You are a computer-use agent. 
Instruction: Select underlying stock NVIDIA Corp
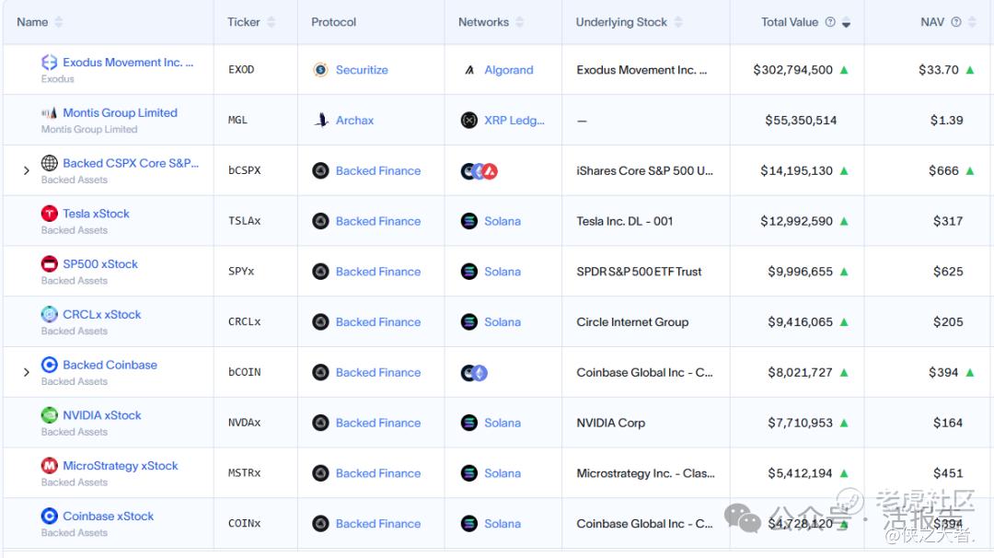[x=610, y=423]
